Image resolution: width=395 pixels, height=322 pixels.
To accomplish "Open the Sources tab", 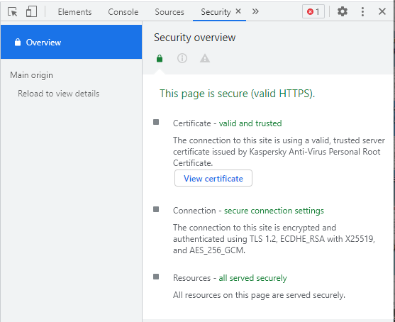I will click(x=169, y=12).
